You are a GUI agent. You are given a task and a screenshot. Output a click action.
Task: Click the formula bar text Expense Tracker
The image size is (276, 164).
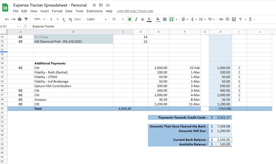[43, 26]
